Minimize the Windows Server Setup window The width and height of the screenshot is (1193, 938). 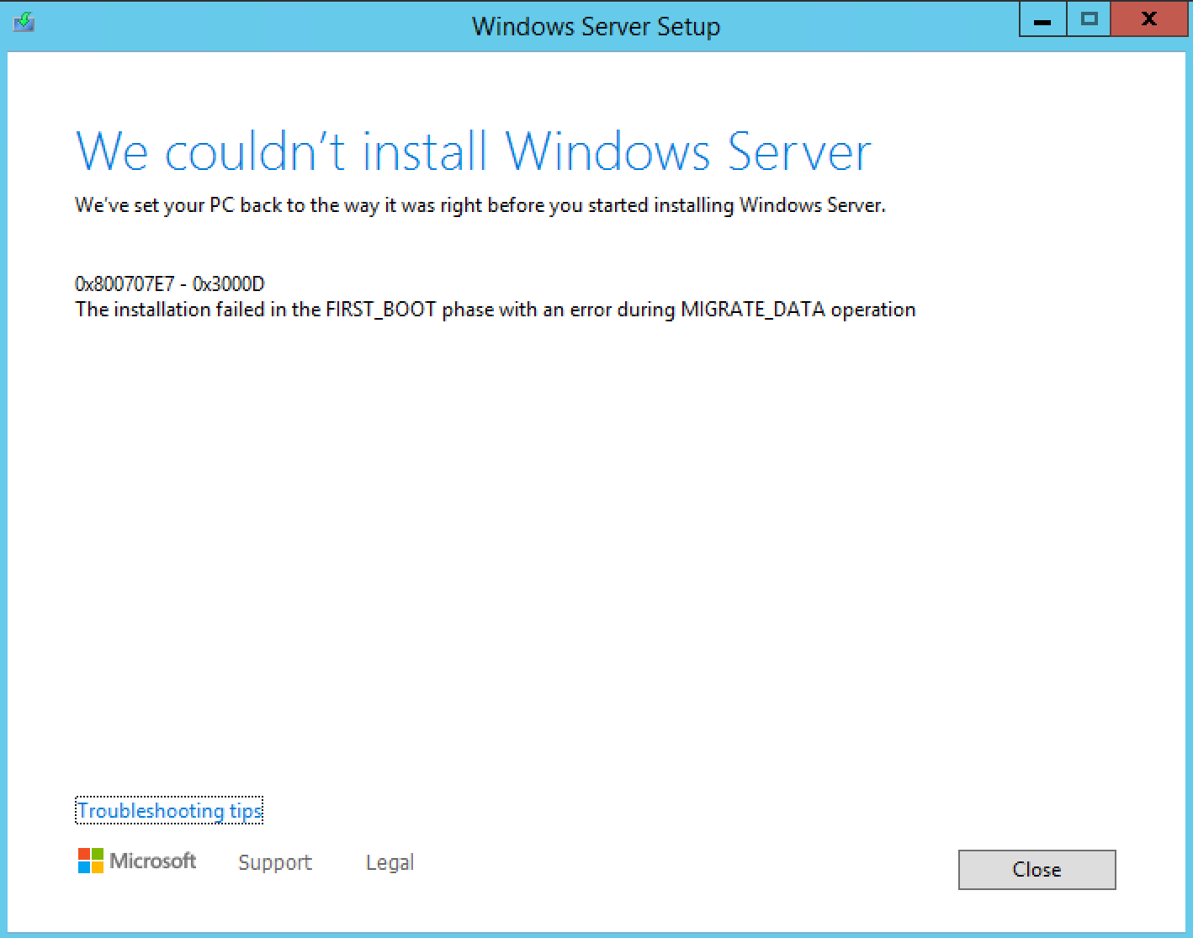click(x=1042, y=19)
